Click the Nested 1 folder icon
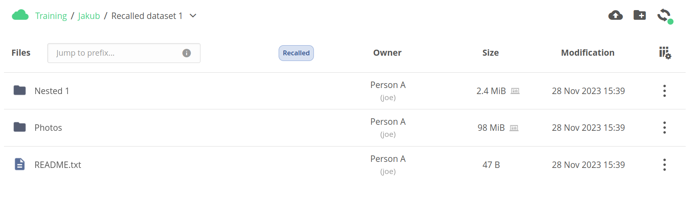 pos(19,90)
